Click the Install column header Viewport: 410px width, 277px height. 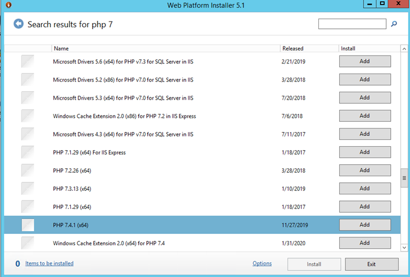point(369,48)
